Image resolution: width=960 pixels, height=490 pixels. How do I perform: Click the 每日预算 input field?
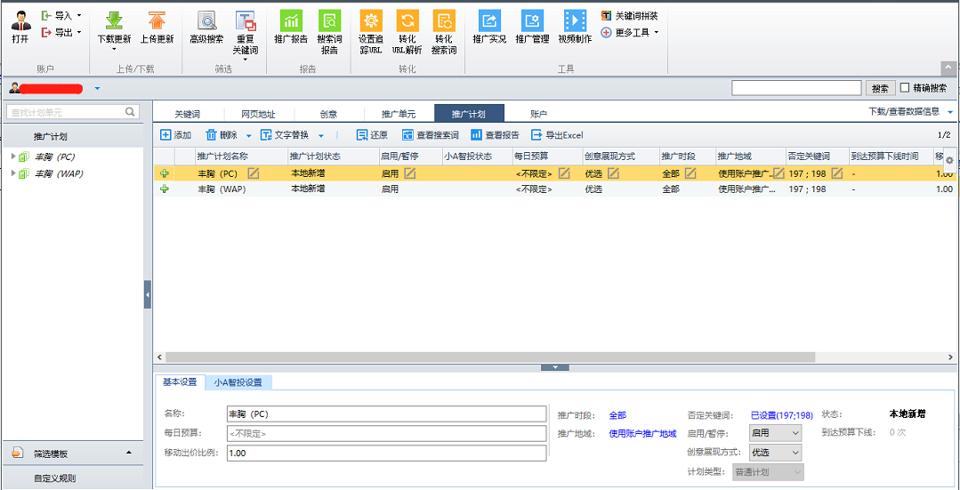click(386, 434)
